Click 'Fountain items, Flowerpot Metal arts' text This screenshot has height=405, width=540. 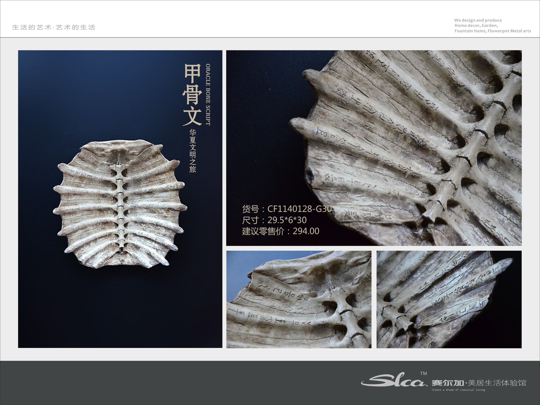coord(493,31)
